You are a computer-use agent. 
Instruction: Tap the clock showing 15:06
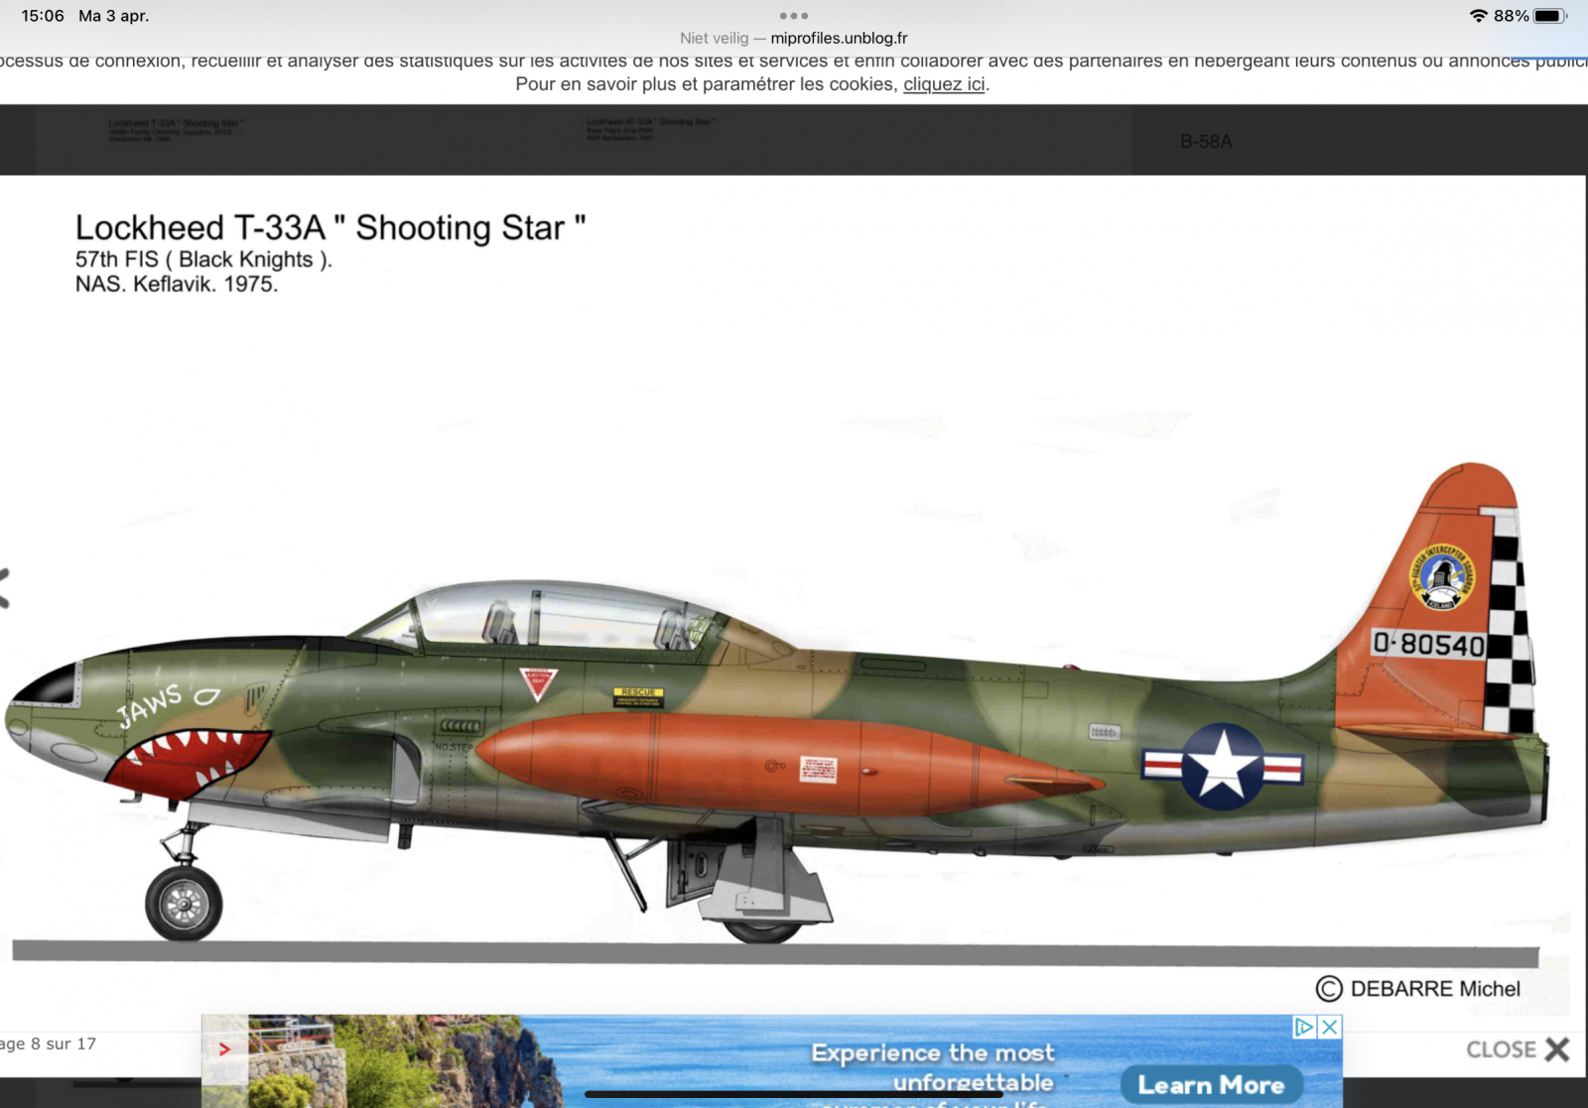point(43,16)
